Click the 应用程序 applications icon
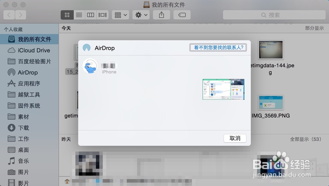This screenshot has width=329, height=186. pos(11,83)
